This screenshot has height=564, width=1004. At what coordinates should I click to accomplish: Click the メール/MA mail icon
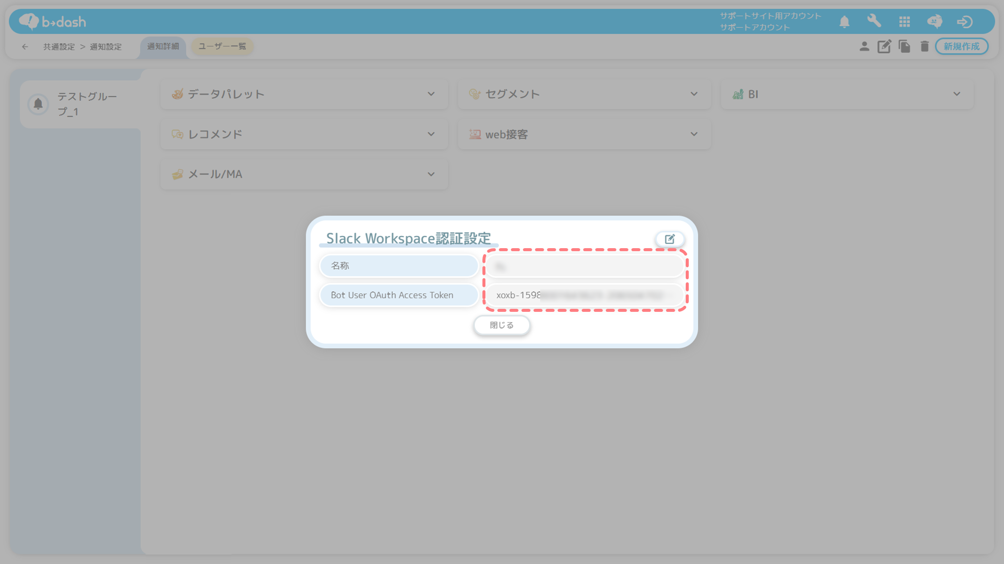177,174
